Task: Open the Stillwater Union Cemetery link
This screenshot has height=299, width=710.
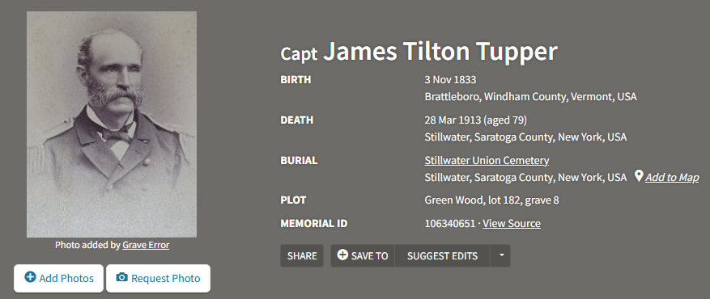Action: tap(487, 160)
